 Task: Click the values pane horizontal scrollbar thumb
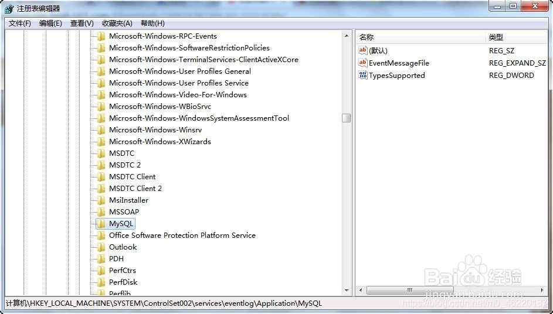410,291
